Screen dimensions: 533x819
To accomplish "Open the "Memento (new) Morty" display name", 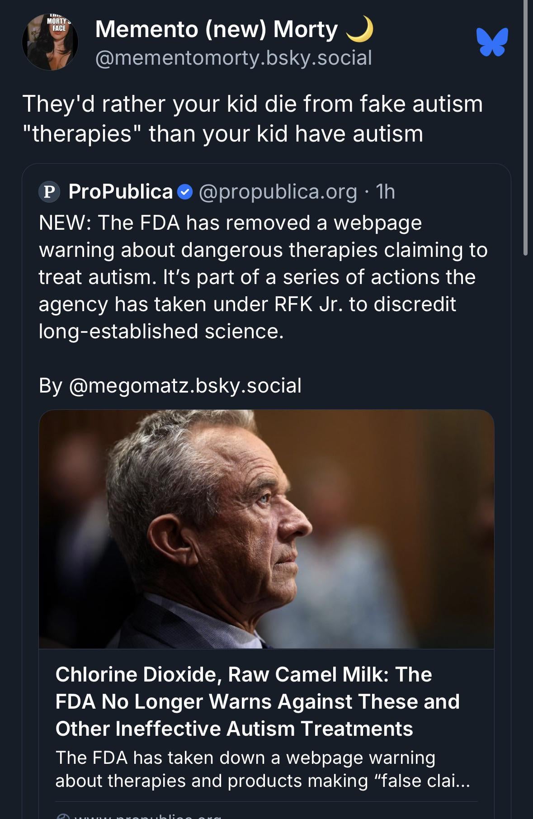I will click(216, 29).
